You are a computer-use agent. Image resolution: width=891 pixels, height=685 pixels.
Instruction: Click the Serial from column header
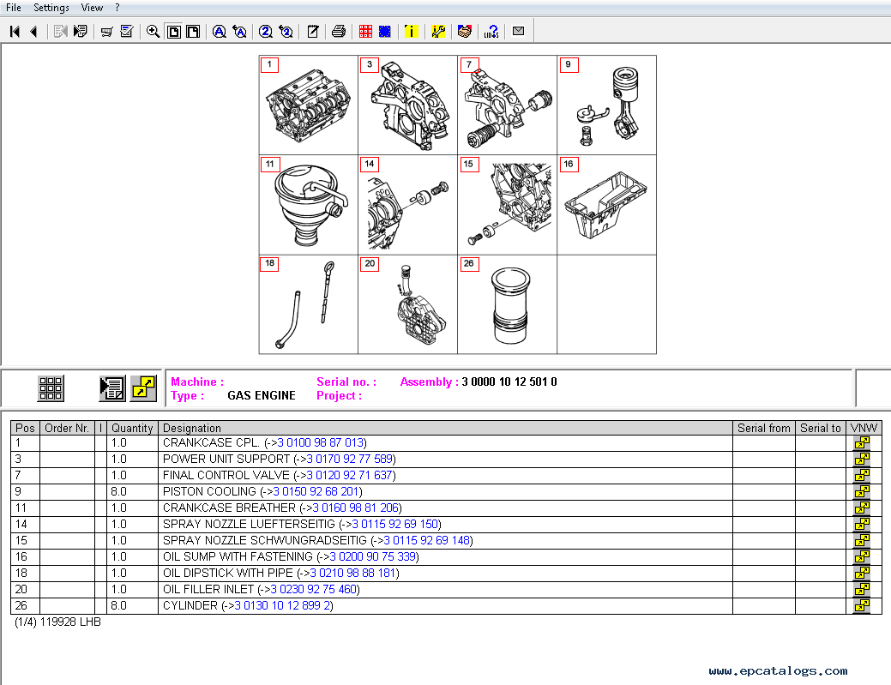[764, 429]
